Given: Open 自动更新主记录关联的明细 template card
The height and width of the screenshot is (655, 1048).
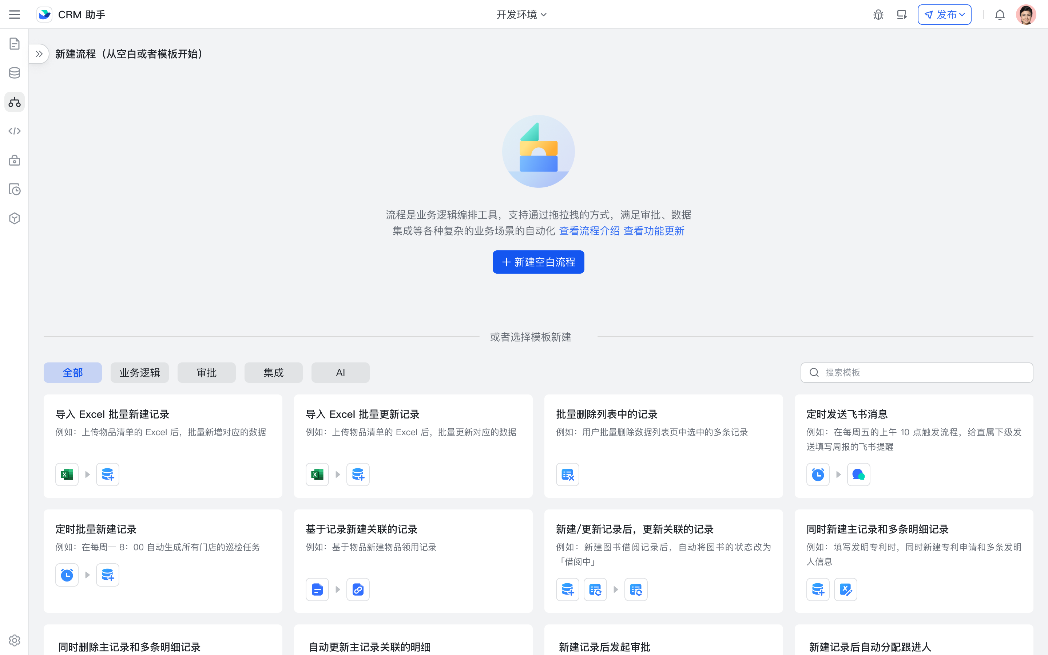Looking at the screenshot, I should [x=413, y=640].
